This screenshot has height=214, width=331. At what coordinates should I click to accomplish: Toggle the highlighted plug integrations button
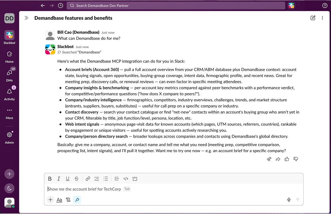coord(77,200)
